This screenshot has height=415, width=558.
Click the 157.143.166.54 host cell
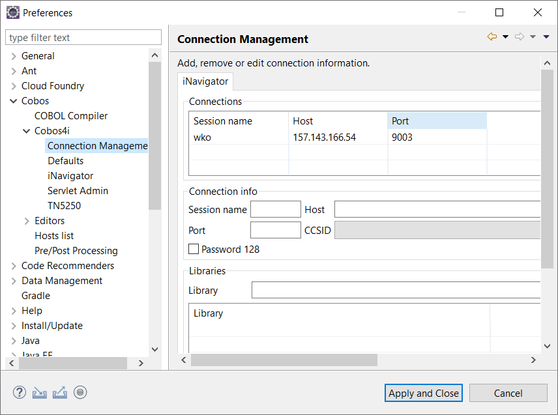(x=324, y=137)
